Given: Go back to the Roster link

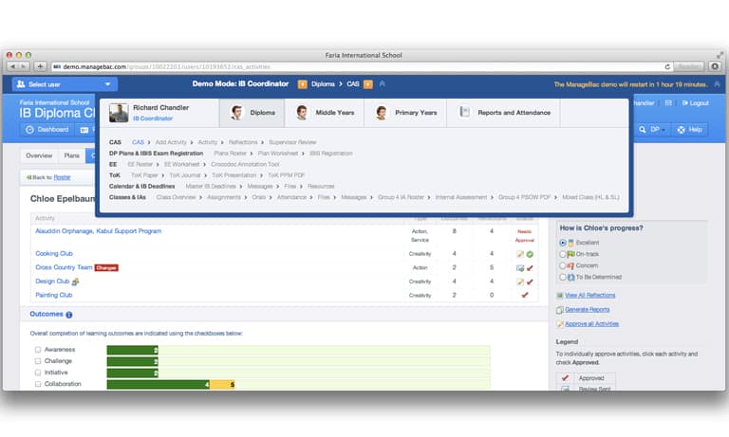Looking at the screenshot, I should (63, 177).
